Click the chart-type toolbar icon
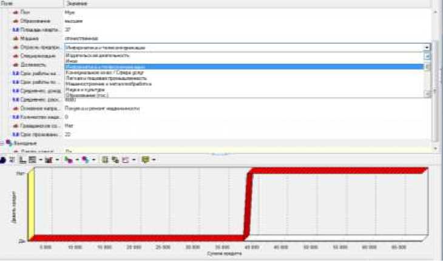 (x=49, y=160)
